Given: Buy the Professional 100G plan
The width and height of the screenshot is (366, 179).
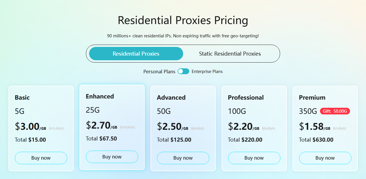Looking at the screenshot, I should coord(254,158).
